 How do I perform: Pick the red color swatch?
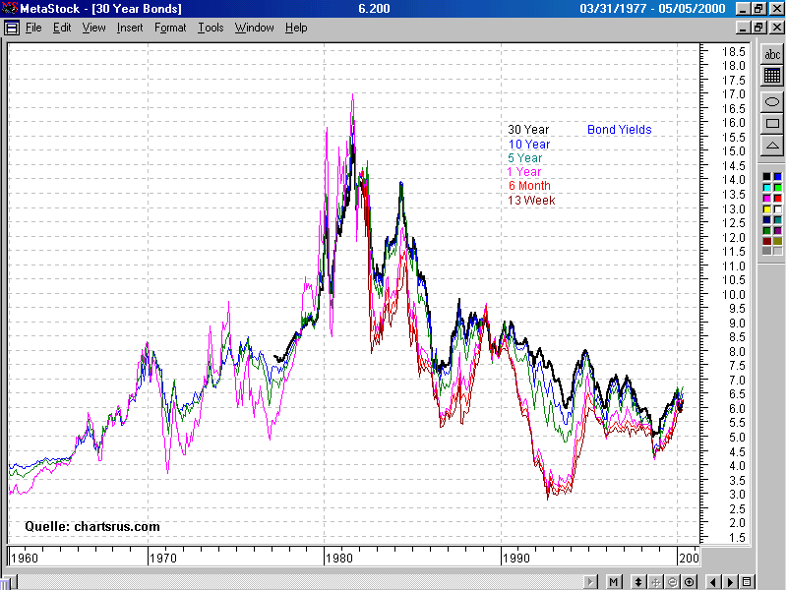coord(777,199)
